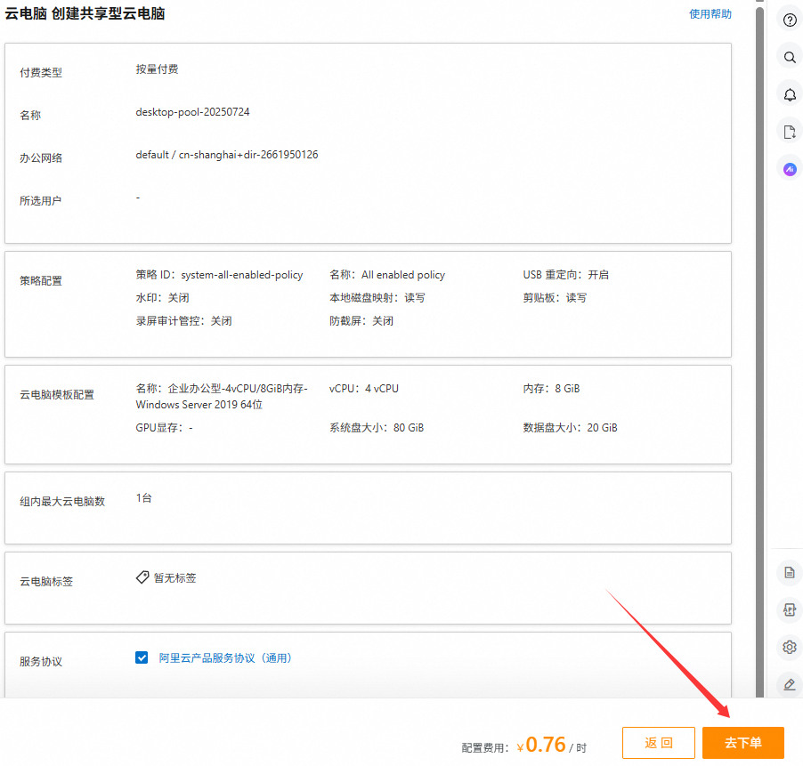Screen dimensions: 803x766
Task: Open the settings gear icon
Action: click(x=789, y=647)
